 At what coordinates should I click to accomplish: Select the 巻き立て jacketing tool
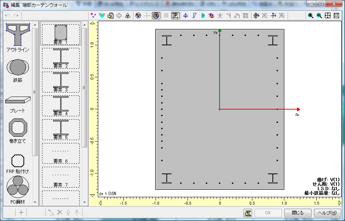(x=17, y=130)
